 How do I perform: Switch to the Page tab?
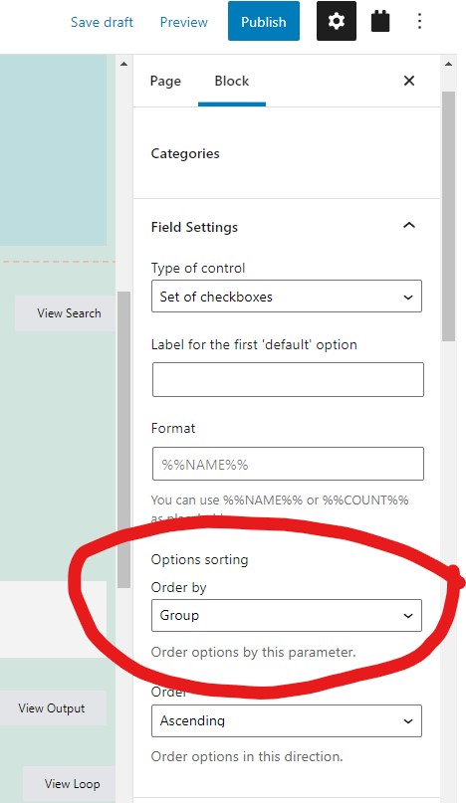165,81
